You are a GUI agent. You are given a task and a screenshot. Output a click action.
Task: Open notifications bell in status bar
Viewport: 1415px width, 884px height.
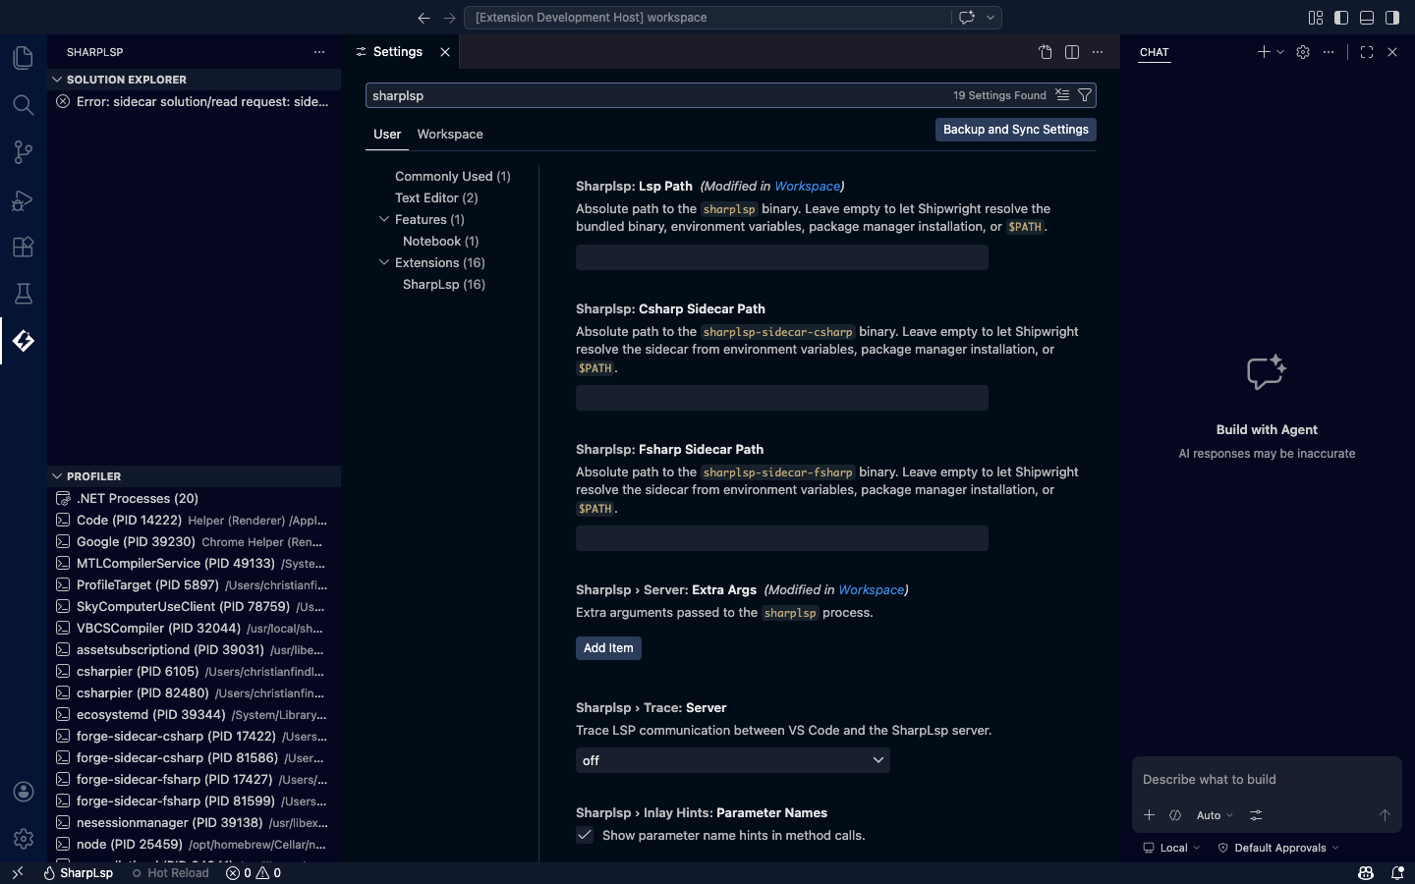[1397, 873]
